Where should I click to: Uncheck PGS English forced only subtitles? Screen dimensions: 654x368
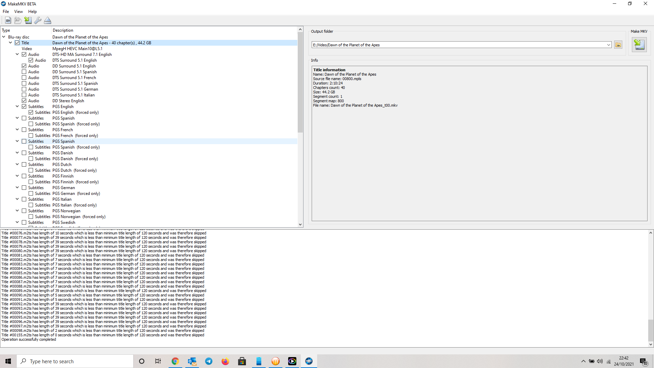coord(31,112)
